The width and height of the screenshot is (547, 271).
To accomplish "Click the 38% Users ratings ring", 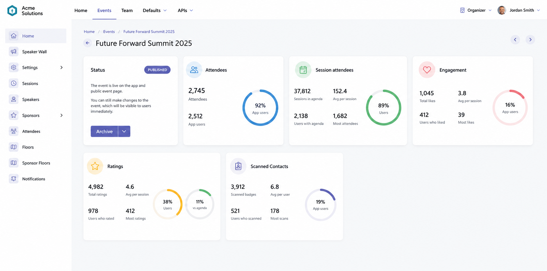I will pos(168,204).
